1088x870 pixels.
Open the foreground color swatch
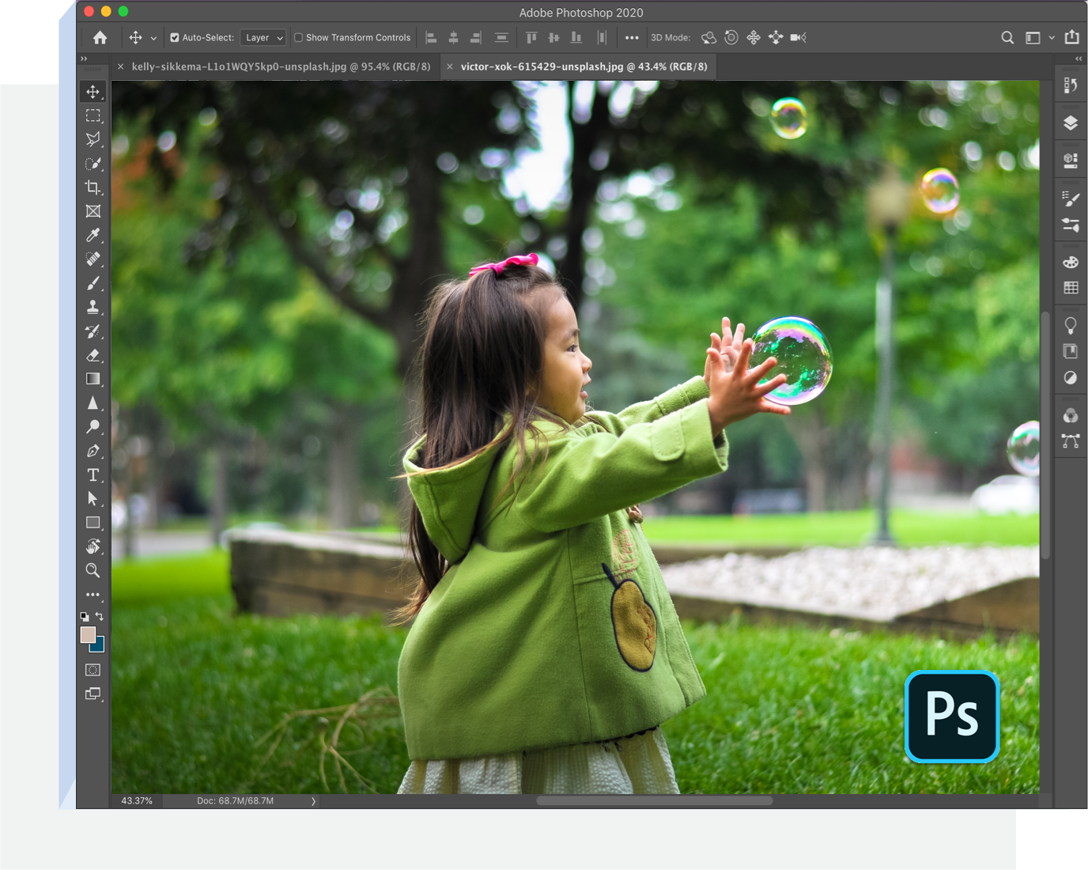88,634
